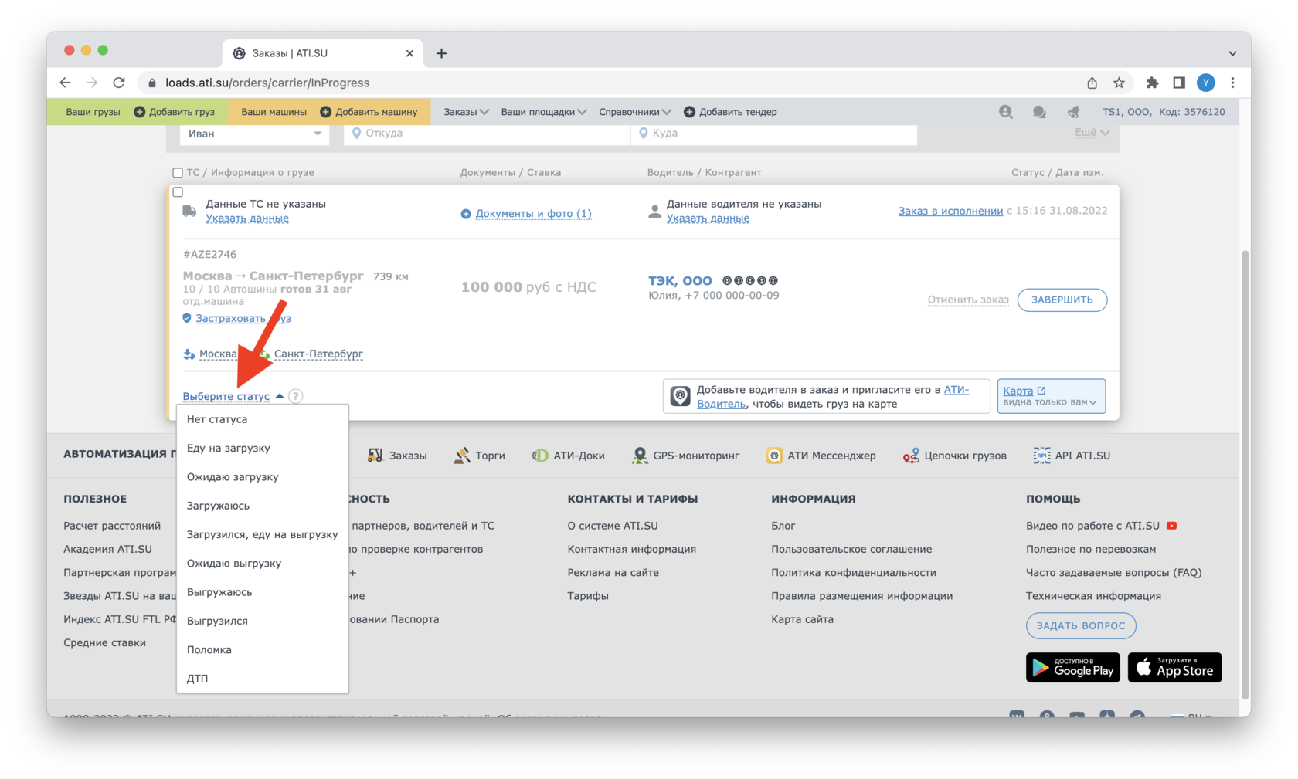Click the Цепочки грузов icon
This screenshot has height=779, width=1298.
911,456
